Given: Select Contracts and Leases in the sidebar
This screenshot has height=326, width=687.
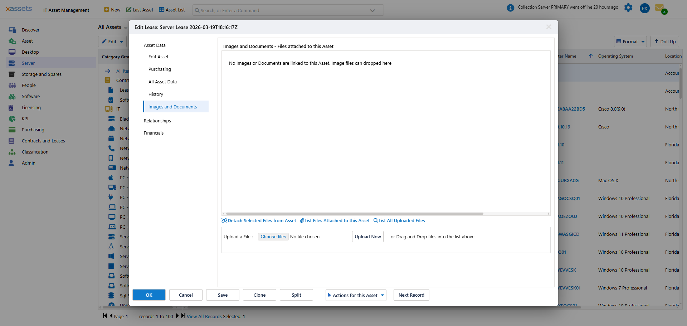Looking at the screenshot, I should [43, 141].
